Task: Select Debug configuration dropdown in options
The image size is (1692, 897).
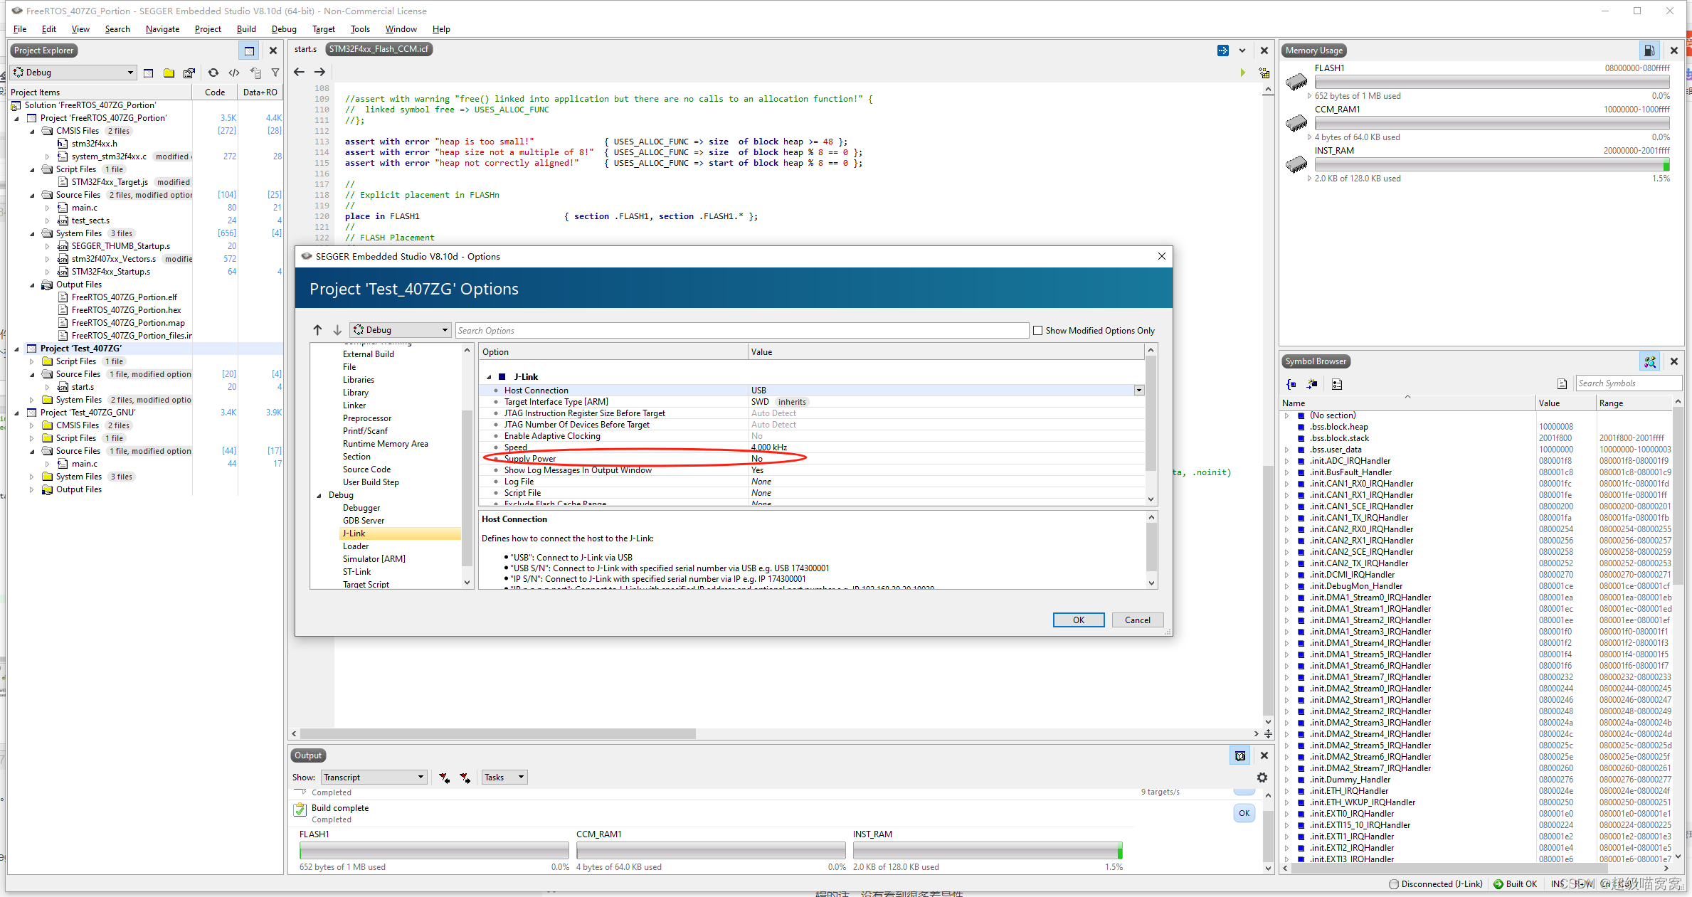Action: (399, 330)
